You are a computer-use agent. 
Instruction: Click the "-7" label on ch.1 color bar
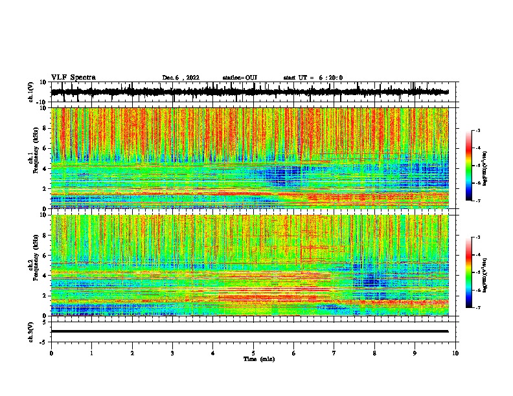(x=477, y=201)
